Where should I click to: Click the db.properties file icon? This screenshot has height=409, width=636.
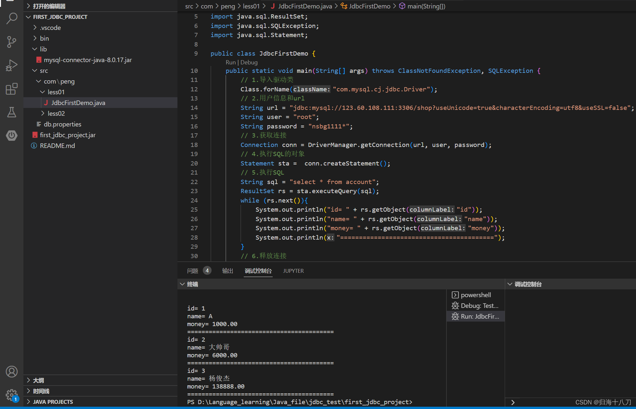(x=39, y=124)
